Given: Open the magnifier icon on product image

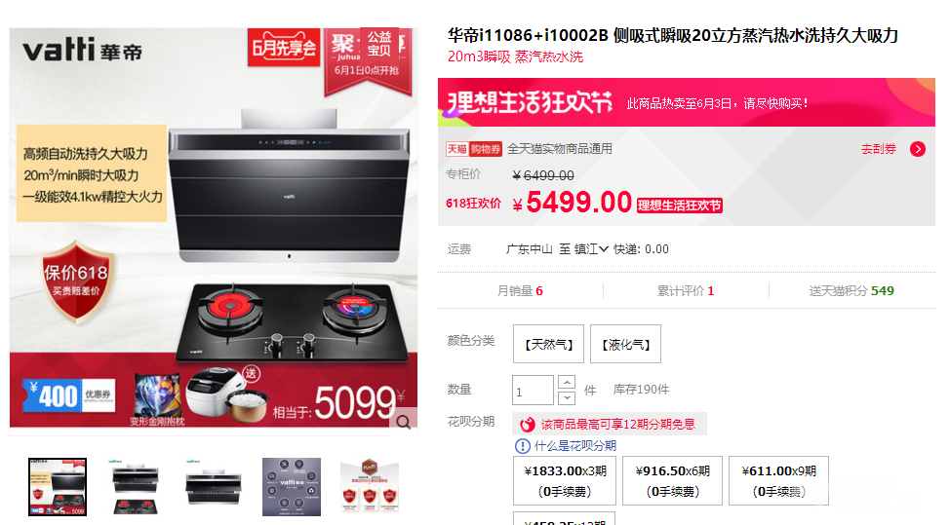Looking at the screenshot, I should (x=404, y=422).
